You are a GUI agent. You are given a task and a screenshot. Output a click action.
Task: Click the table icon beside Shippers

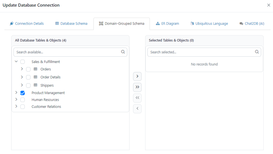pyautogui.click(x=35, y=85)
